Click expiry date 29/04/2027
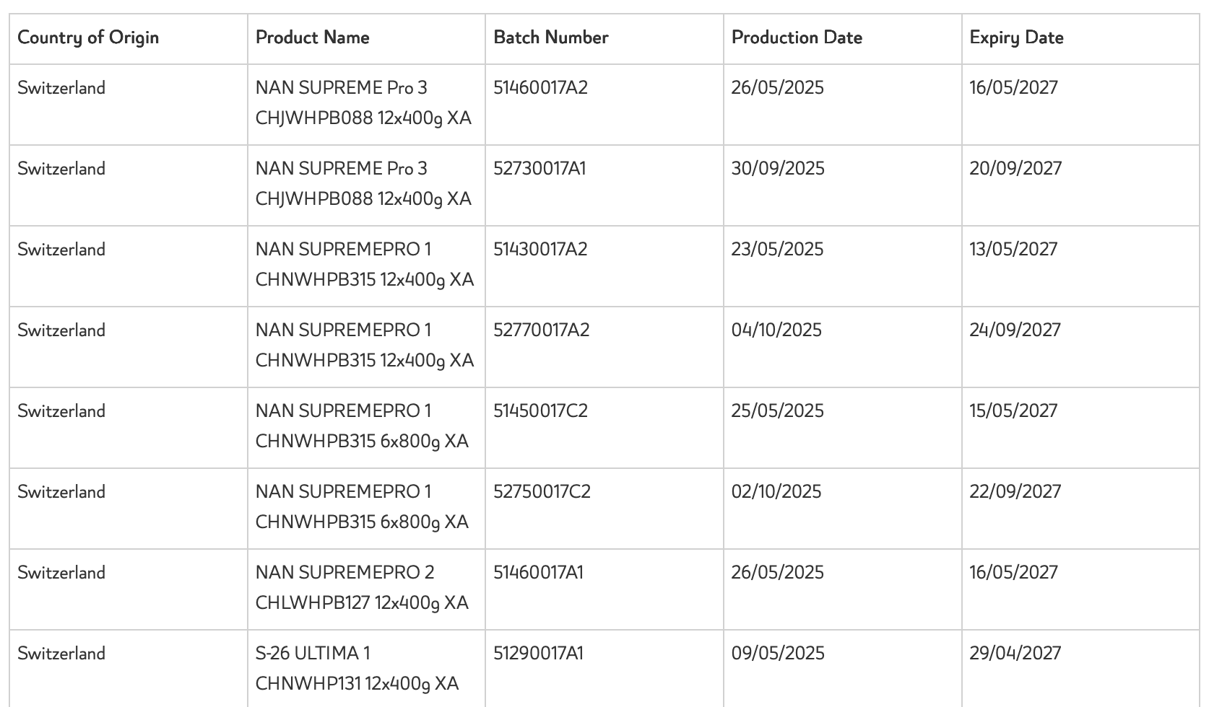The width and height of the screenshot is (1209, 707). (x=1015, y=654)
